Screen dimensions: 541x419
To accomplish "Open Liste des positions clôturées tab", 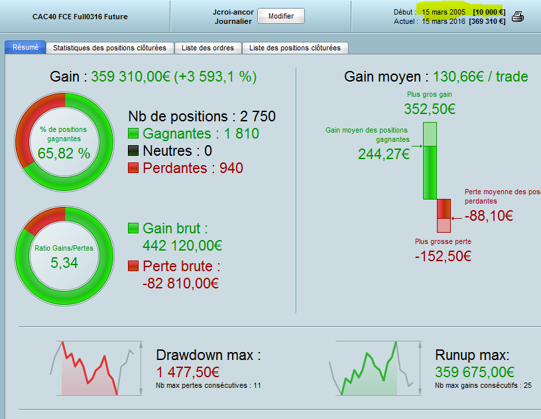I will (x=295, y=48).
